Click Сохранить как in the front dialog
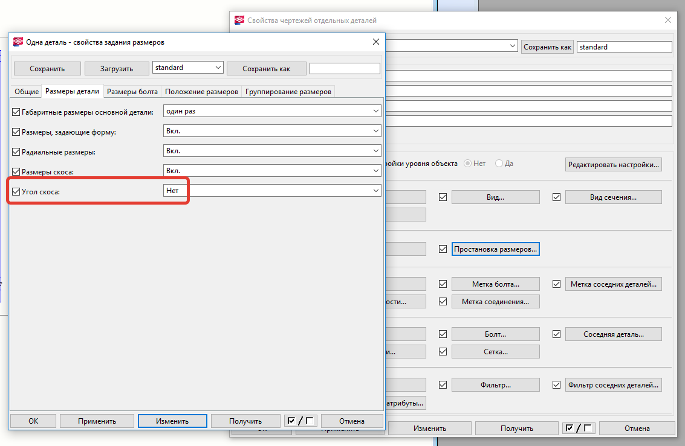The height and width of the screenshot is (446, 685). click(x=267, y=68)
